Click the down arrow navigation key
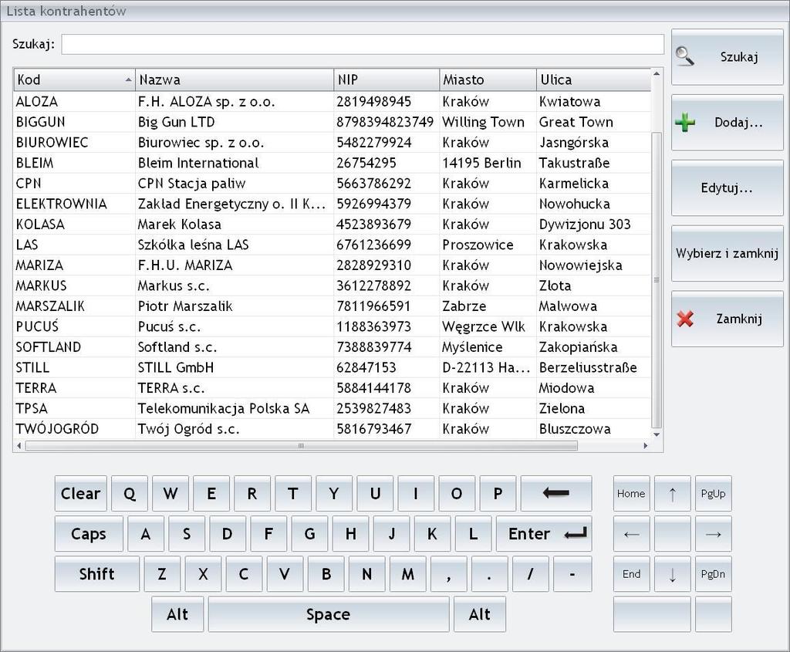790x652 pixels. pyautogui.click(x=672, y=574)
